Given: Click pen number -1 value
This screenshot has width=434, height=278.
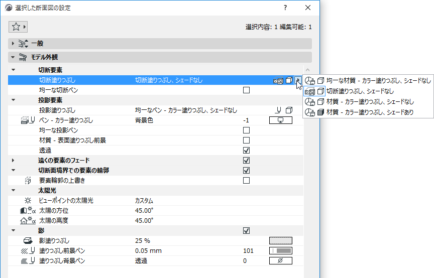Looking at the screenshot, I should tap(246, 120).
